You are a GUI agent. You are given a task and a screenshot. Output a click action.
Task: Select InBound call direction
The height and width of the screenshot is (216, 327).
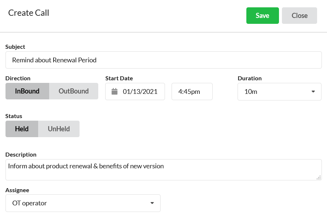(27, 91)
